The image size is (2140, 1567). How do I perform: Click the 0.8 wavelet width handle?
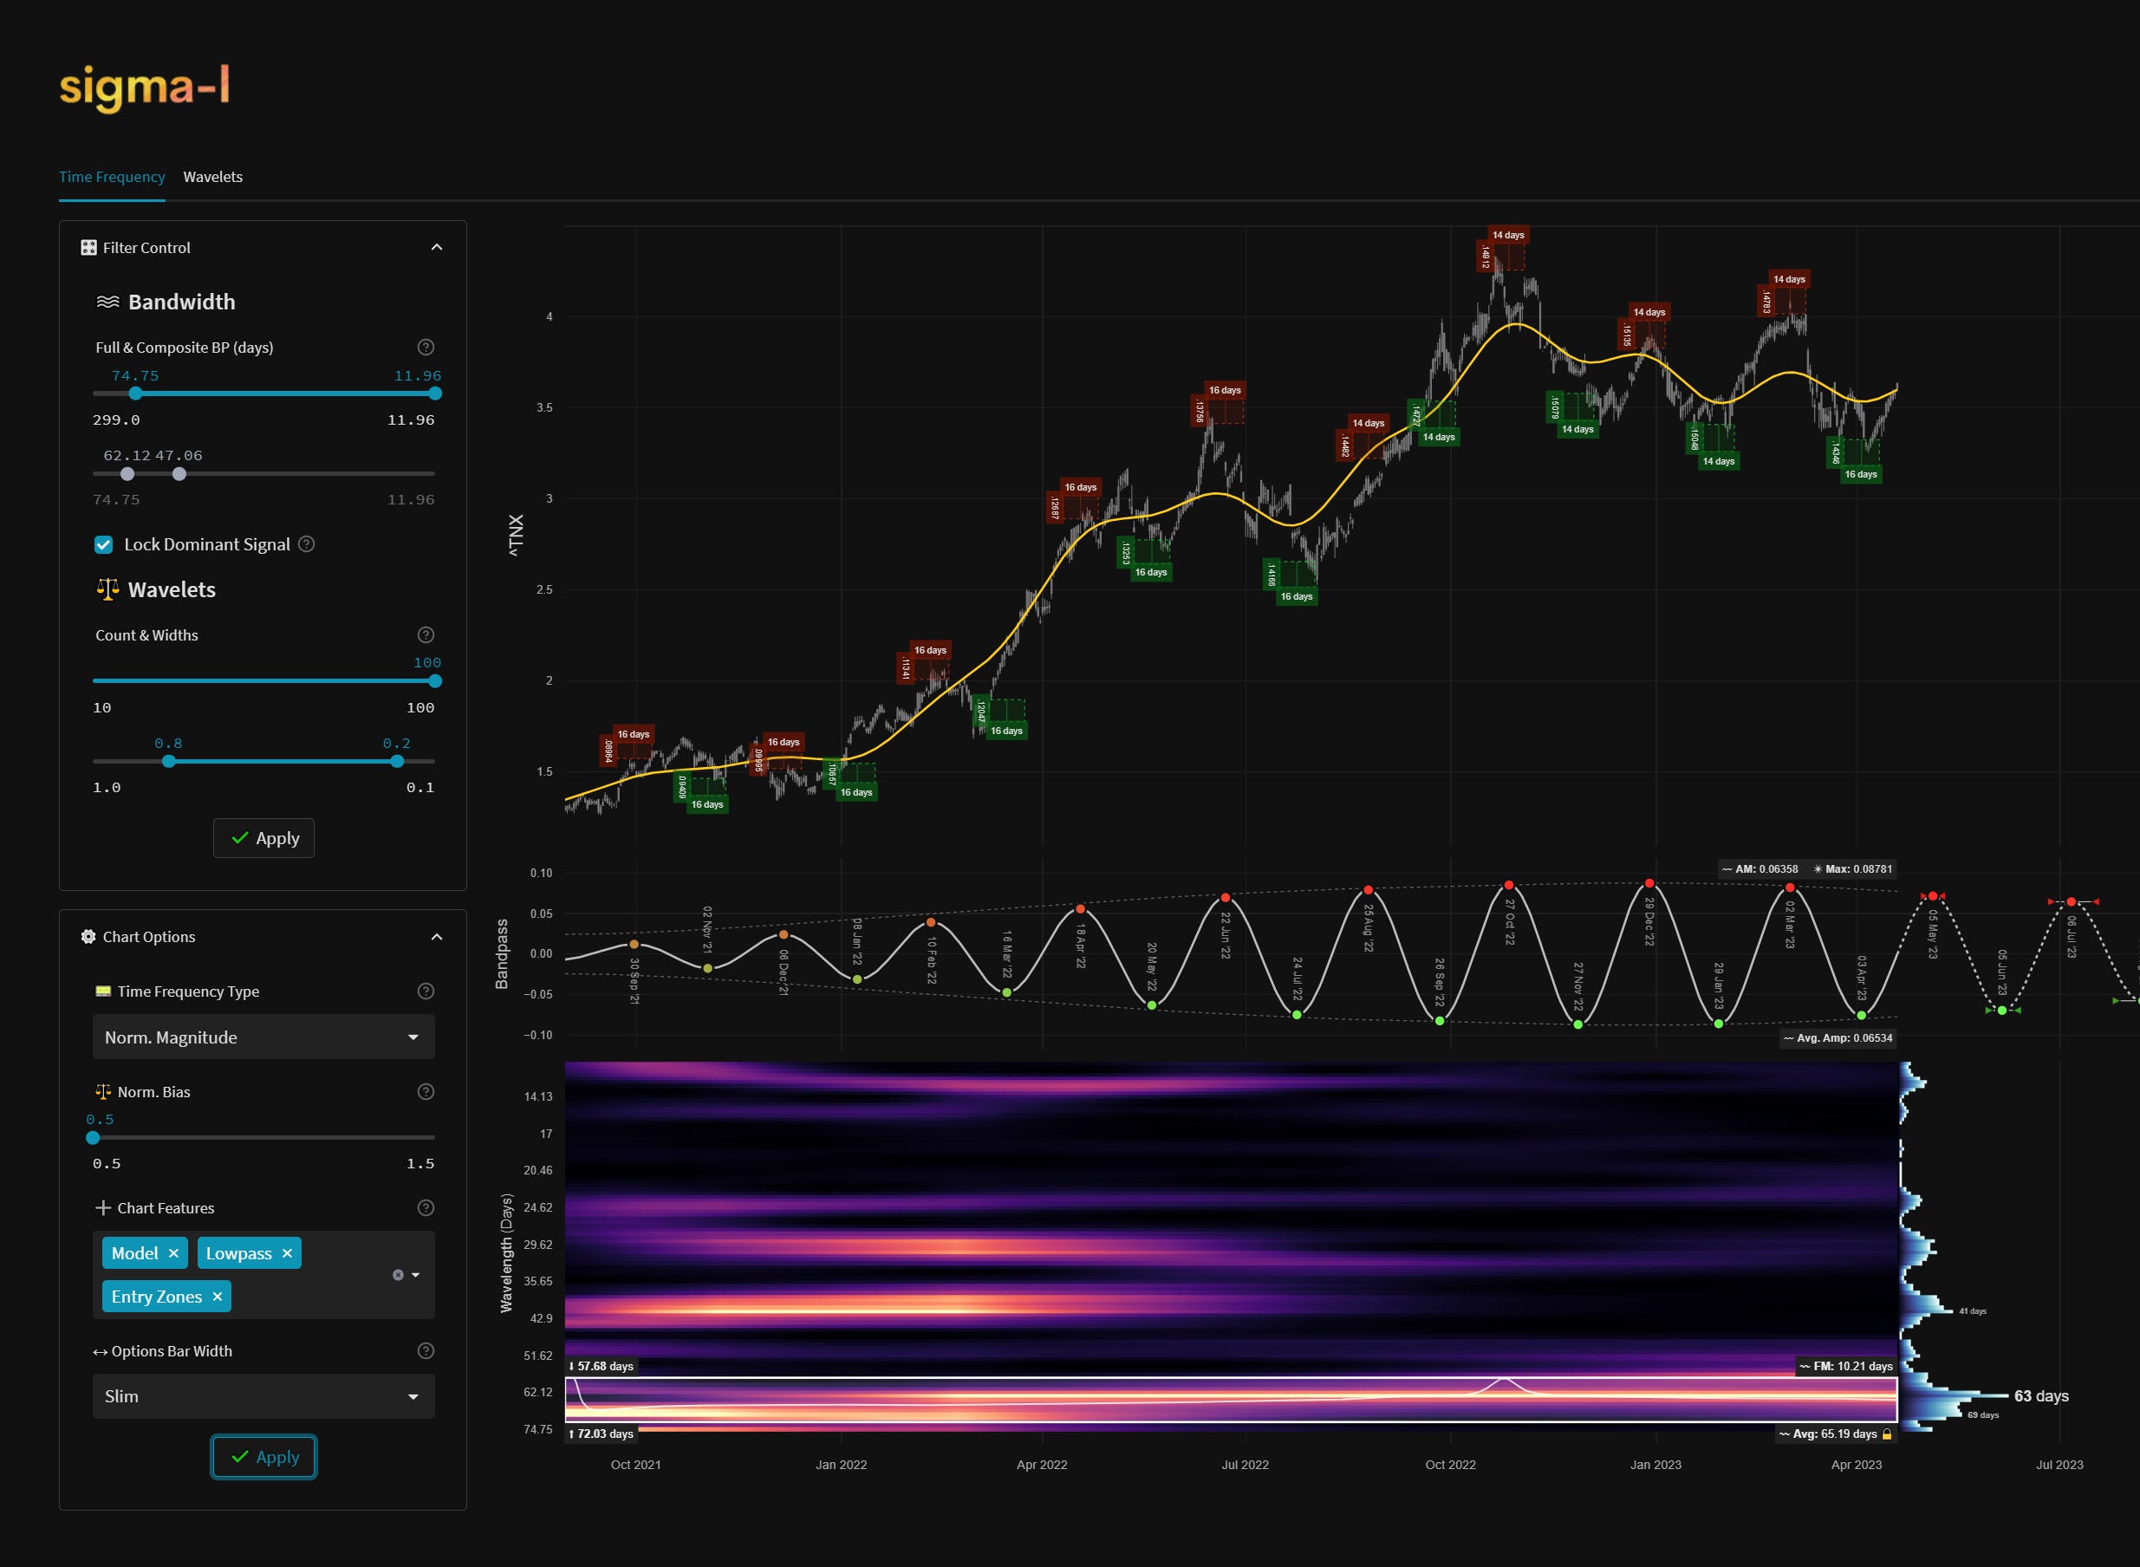169,761
